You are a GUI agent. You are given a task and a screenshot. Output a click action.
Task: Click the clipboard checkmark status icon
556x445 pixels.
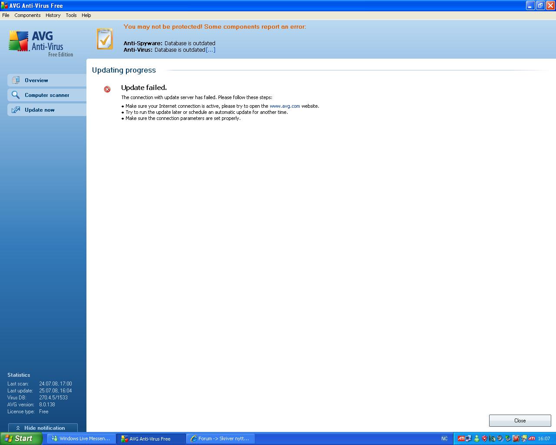click(105, 39)
